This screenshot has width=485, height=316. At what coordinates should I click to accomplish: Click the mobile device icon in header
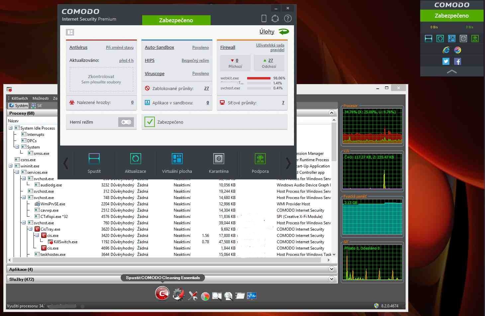[264, 19]
